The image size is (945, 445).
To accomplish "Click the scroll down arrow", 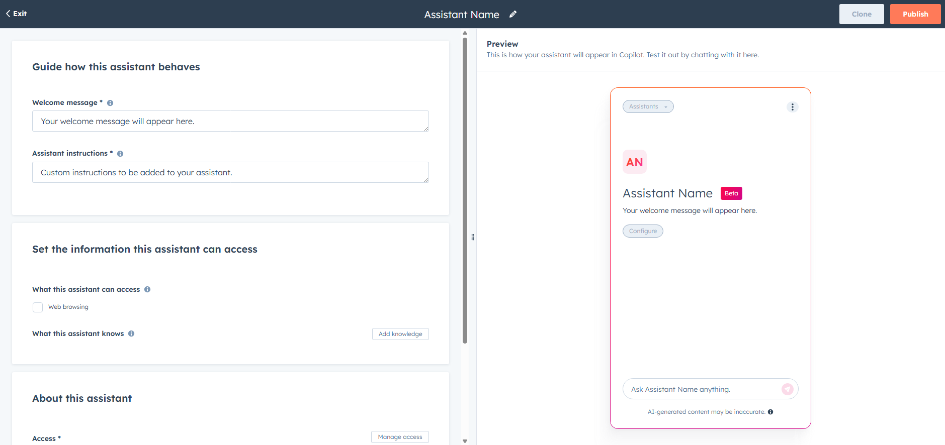I will click(465, 441).
